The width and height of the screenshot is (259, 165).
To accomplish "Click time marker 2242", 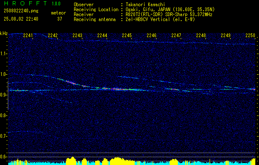I will (53, 35).
